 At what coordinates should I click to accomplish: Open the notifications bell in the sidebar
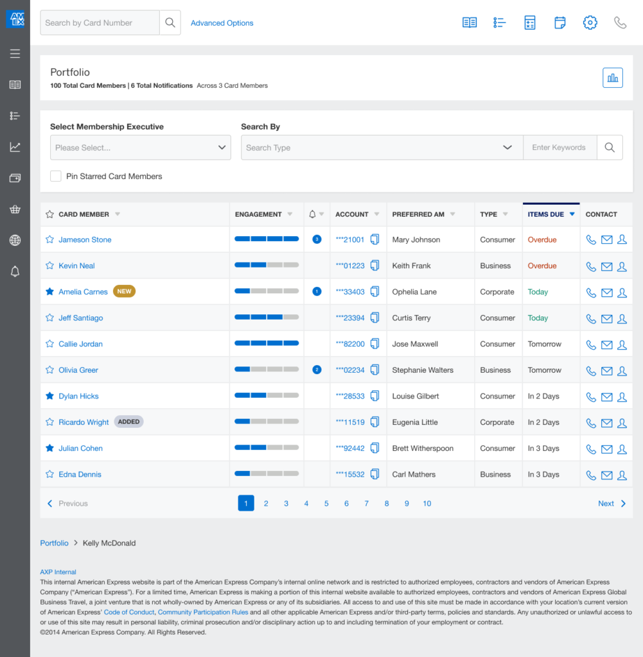(15, 272)
